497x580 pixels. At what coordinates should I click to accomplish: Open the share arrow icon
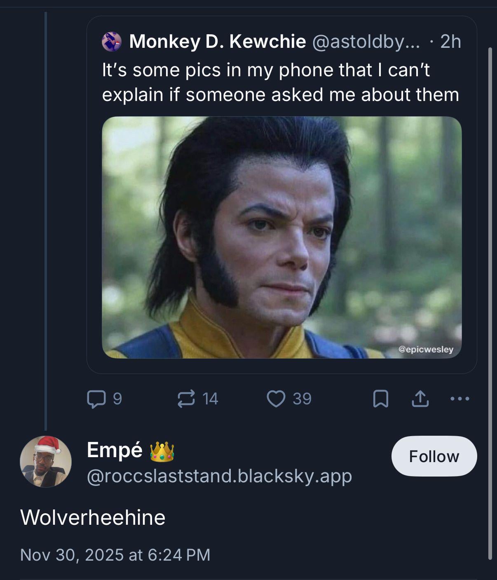tap(420, 399)
